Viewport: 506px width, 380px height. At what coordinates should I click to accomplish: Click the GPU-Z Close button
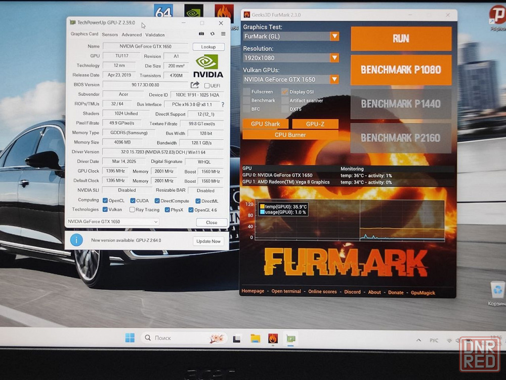click(x=212, y=222)
